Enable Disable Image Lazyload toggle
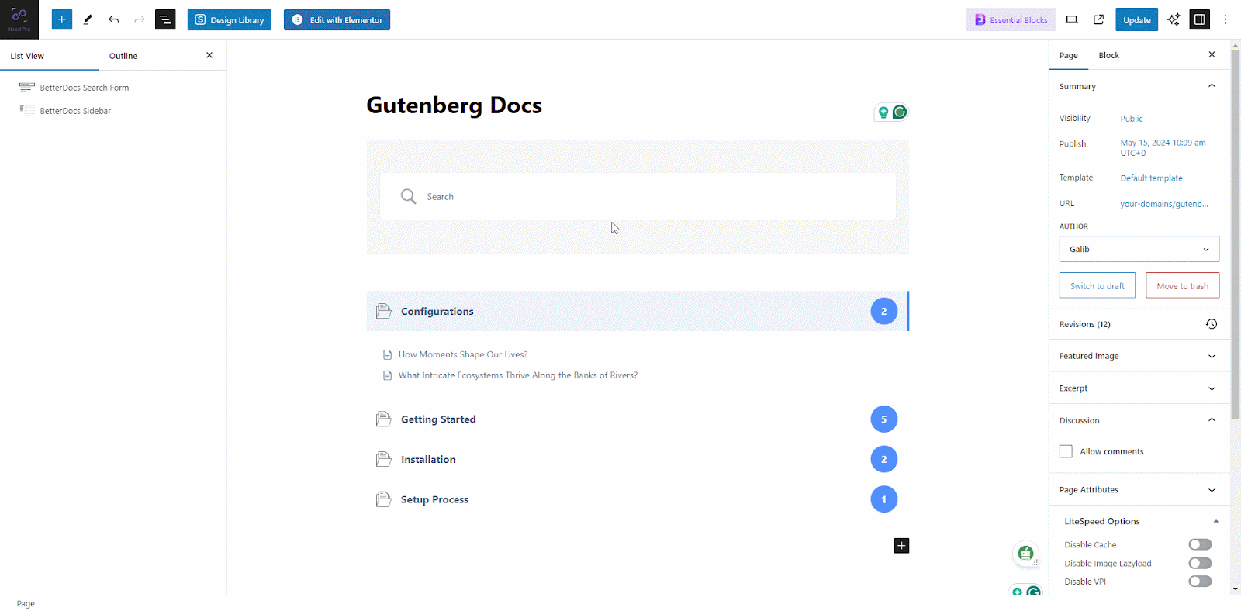The width and height of the screenshot is (1241, 611). click(1198, 563)
